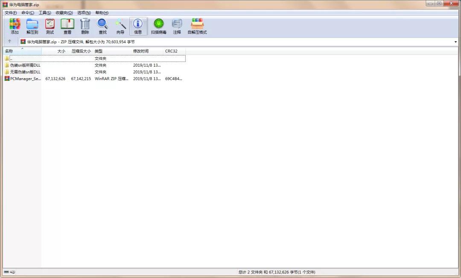Sort by Name (名称) column header
The width and height of the screenshot is (461, 278).
click(22, 51)
